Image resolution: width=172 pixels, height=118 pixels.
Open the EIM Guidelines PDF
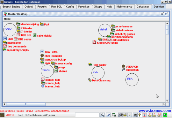tap(118, 40)
